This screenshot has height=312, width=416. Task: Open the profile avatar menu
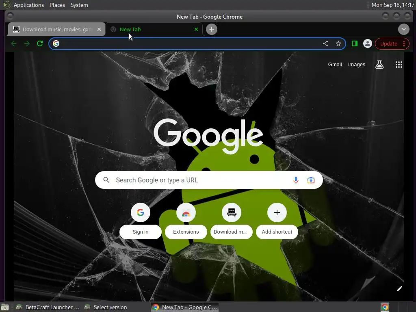[x=367, y=43]
